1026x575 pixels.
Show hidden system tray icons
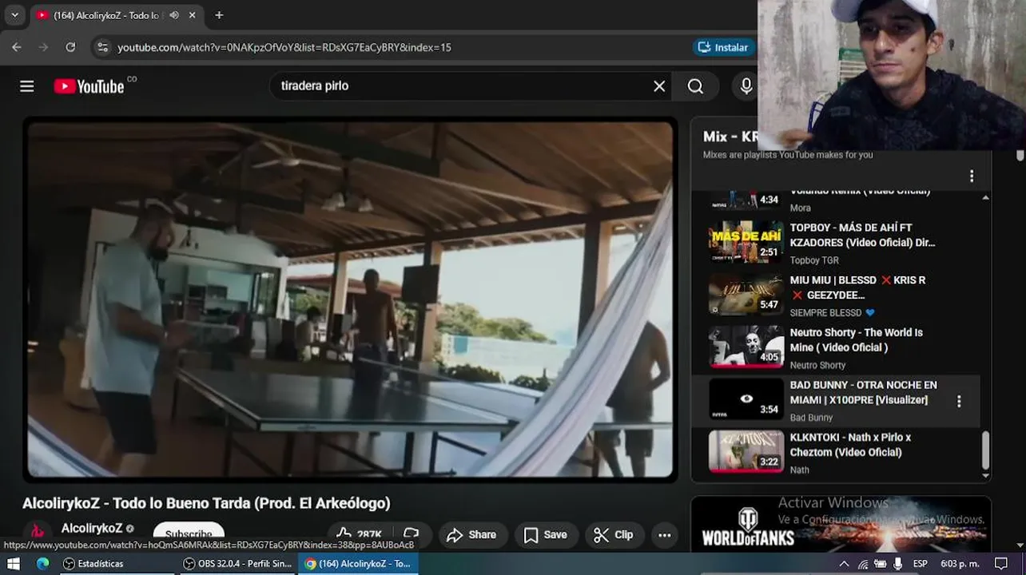point(844,564)
